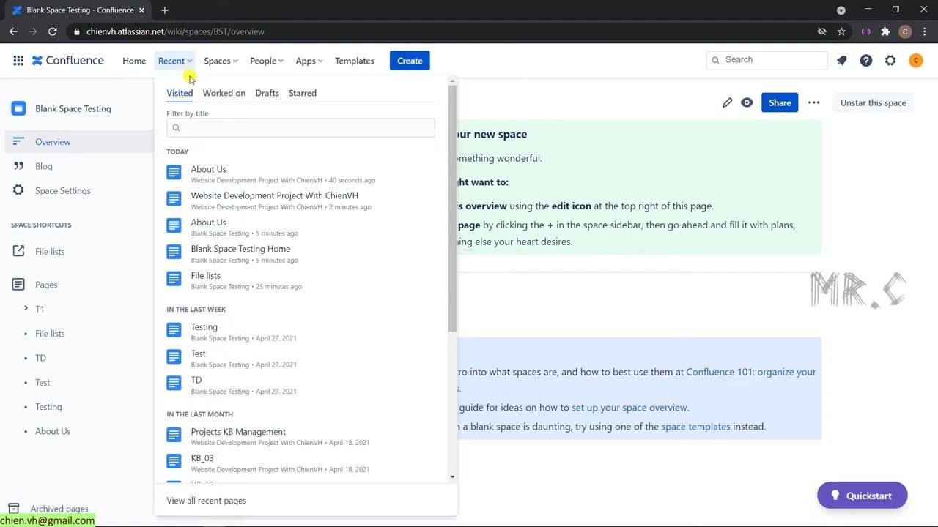
Task: Open the three-dot more actions menu
Action: 813,102
